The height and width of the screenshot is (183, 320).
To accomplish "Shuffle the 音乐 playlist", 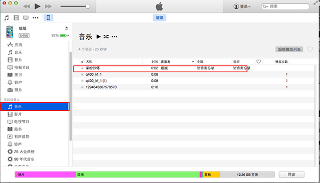I will pyautogui.click(x=106, y=36).
